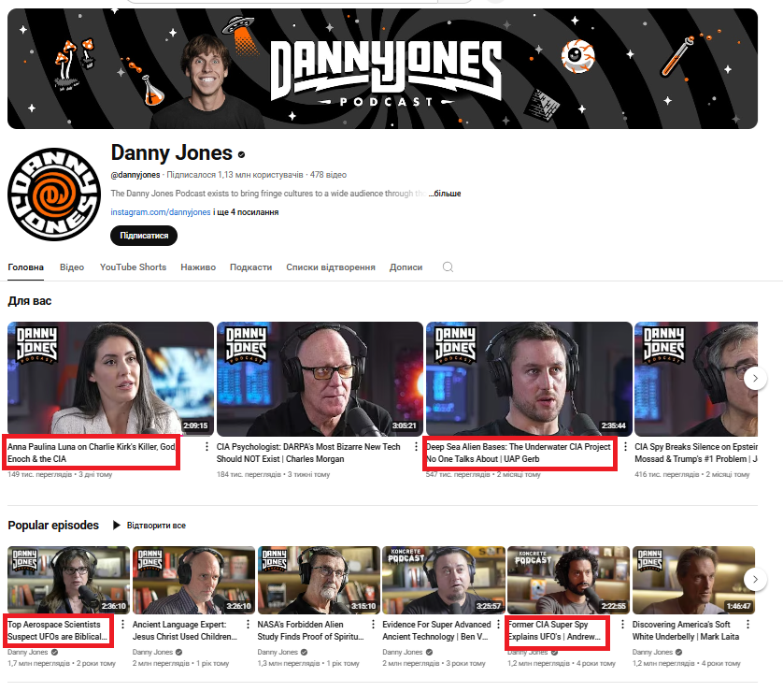Open three-dot menu for CIA Psychologist video
This screenshot has width=783, height=692.
[417, 448]
